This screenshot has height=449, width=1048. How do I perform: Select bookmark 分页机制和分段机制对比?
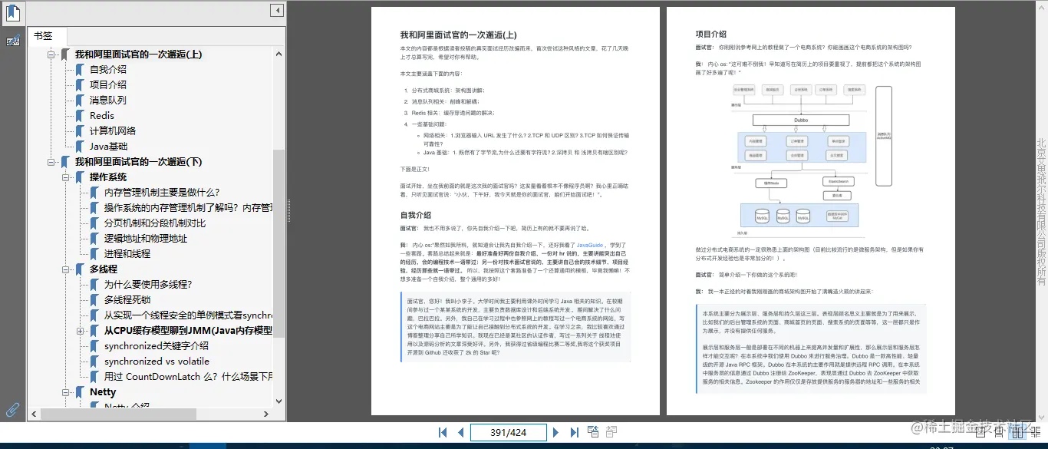coord(155,223)
